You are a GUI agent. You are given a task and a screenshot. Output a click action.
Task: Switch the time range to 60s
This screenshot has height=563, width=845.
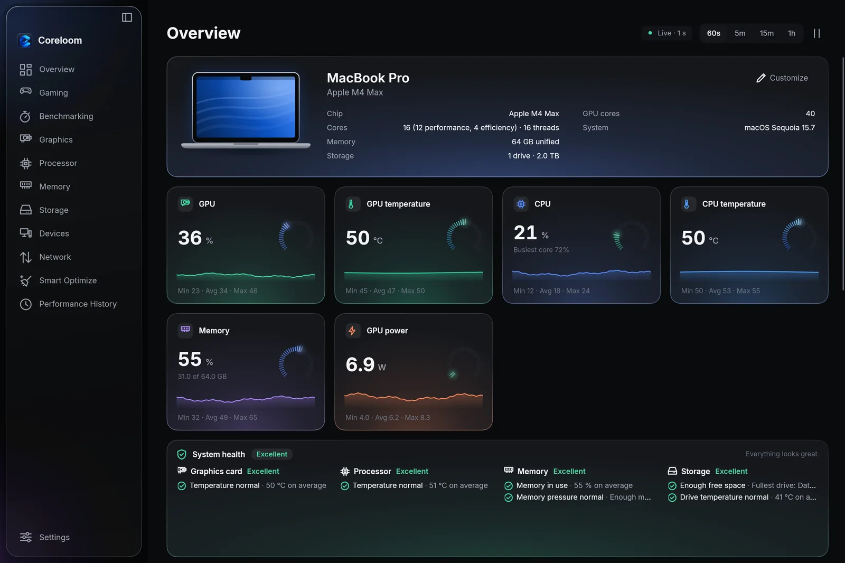point(713,33)
